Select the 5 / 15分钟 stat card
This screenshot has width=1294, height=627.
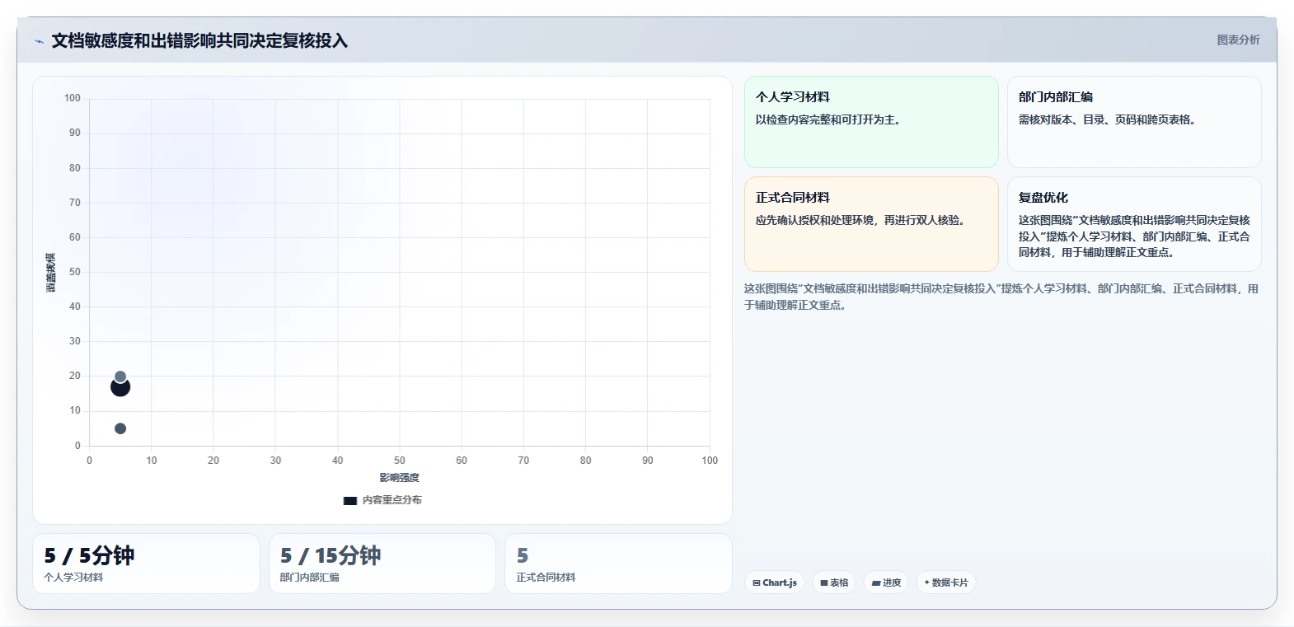pyautogui.click(x=382, y=564)
